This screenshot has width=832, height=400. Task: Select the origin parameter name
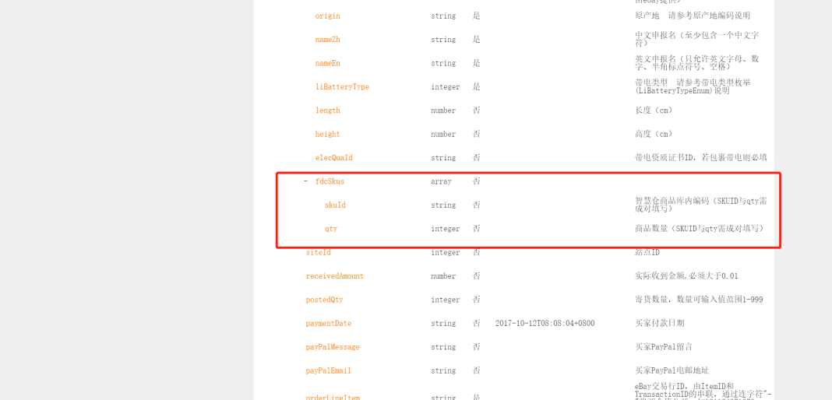coord(327,16)
